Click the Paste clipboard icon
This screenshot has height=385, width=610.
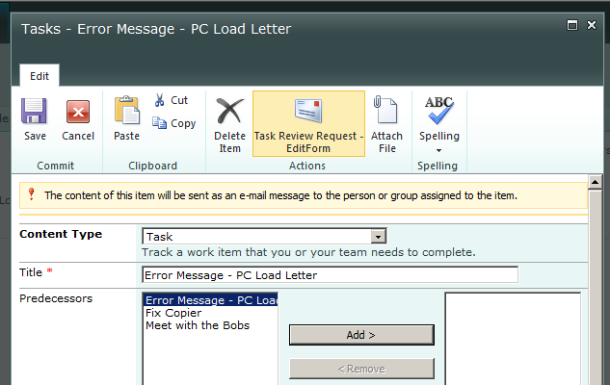coord(126,113)
